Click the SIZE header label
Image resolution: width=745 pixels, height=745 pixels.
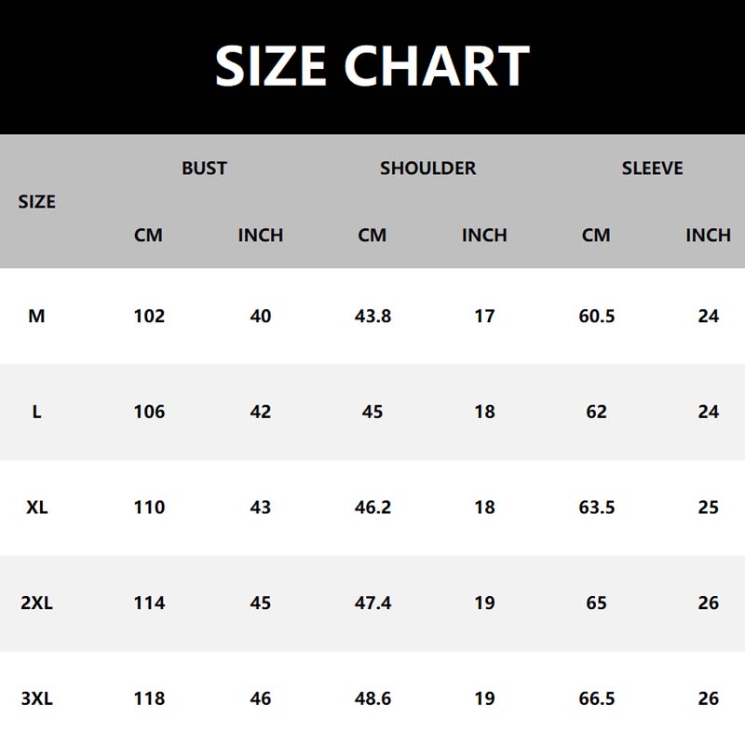click(x=37, y=202)
